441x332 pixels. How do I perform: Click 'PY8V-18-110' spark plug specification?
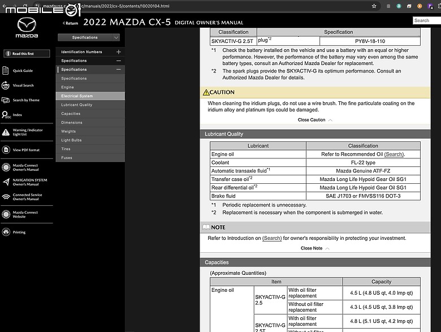[x=370, y=41]
